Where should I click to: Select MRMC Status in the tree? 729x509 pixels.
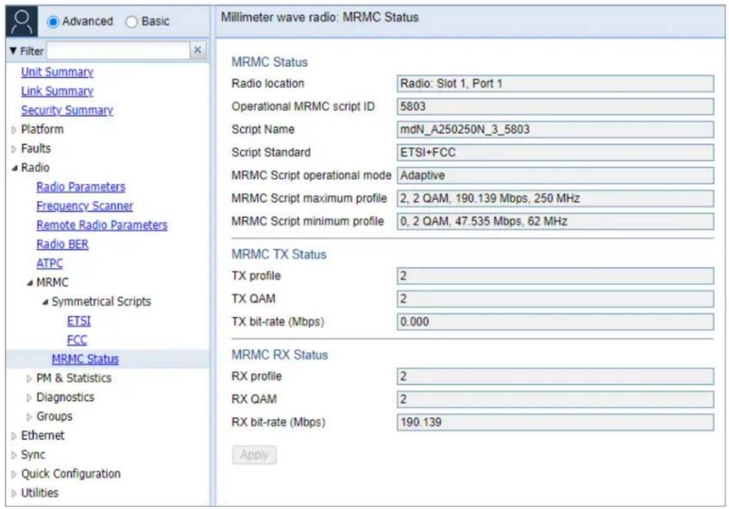pos(85,359)
